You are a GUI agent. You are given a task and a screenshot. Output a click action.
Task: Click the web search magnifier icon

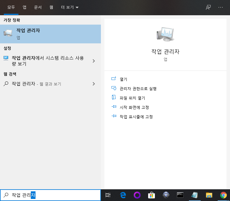6,84
